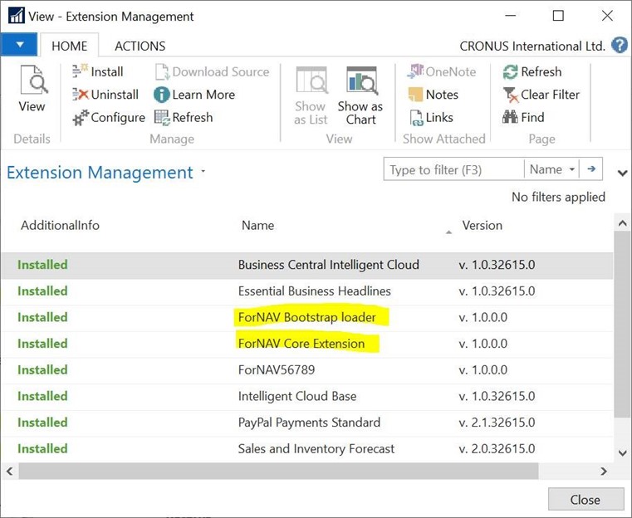Open the blue application menu dropdown
The image size is (632, 518).
[x=19, y=45]
